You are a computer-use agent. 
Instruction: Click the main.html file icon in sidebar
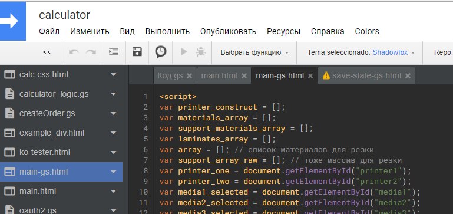click(10, 191)
